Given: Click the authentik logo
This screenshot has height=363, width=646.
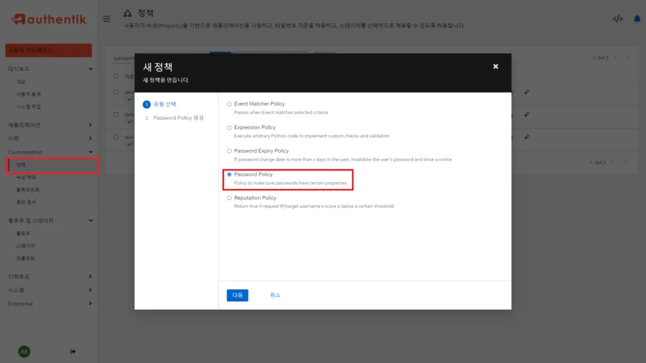Looking at the screenshot, I should [47, 19].
